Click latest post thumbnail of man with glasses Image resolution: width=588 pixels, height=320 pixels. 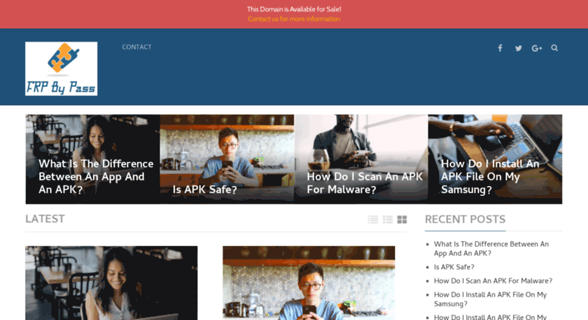309,283
